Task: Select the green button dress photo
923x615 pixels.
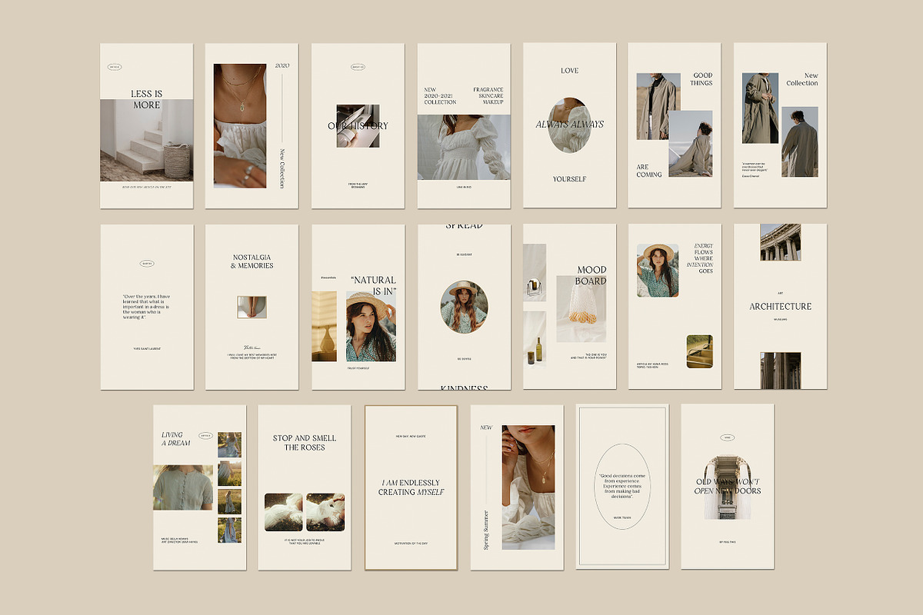Action: tap(183, 487)
